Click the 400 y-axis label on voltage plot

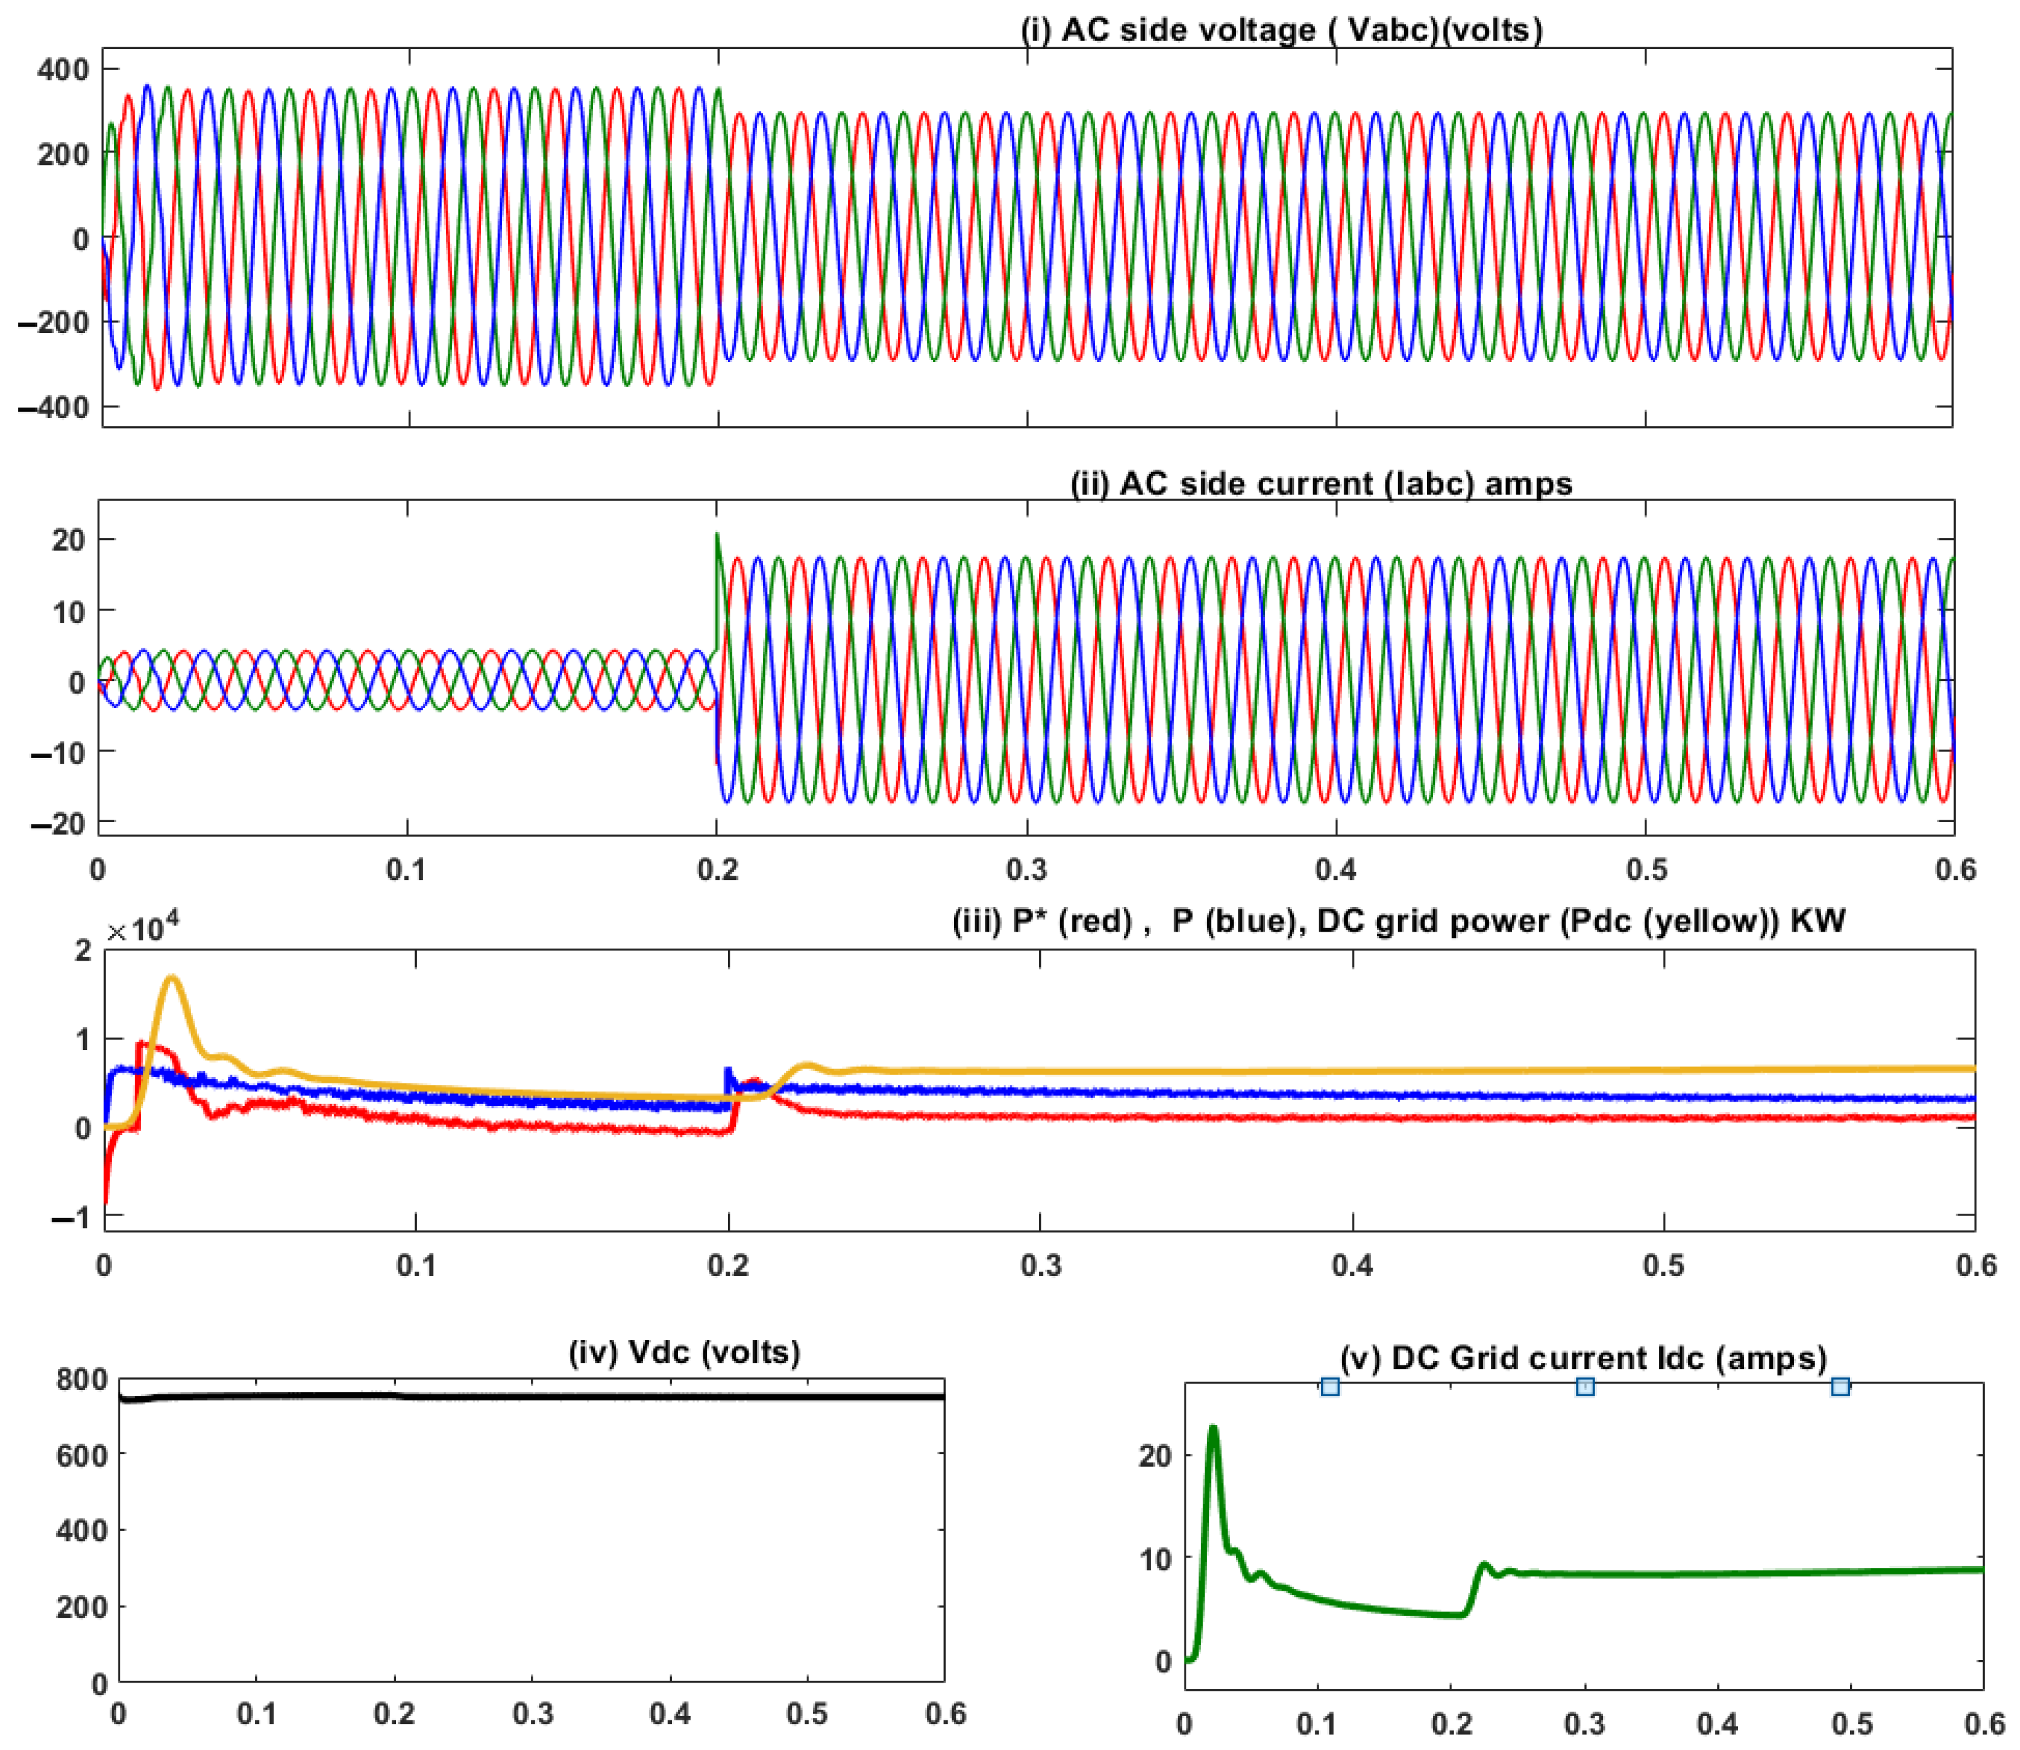tap(62, 71)
